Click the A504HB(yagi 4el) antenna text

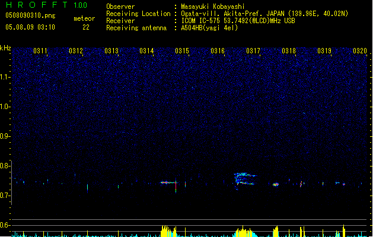(x=209, y=28)
